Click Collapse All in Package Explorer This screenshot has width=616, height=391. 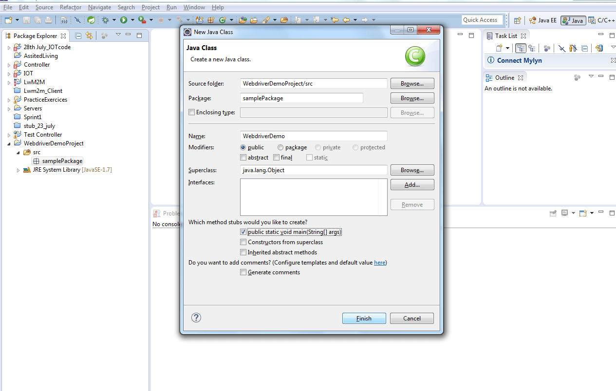(78, 36)
